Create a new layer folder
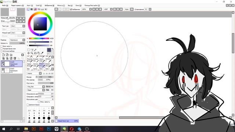235x132 pixels. (x=11, y=55)
